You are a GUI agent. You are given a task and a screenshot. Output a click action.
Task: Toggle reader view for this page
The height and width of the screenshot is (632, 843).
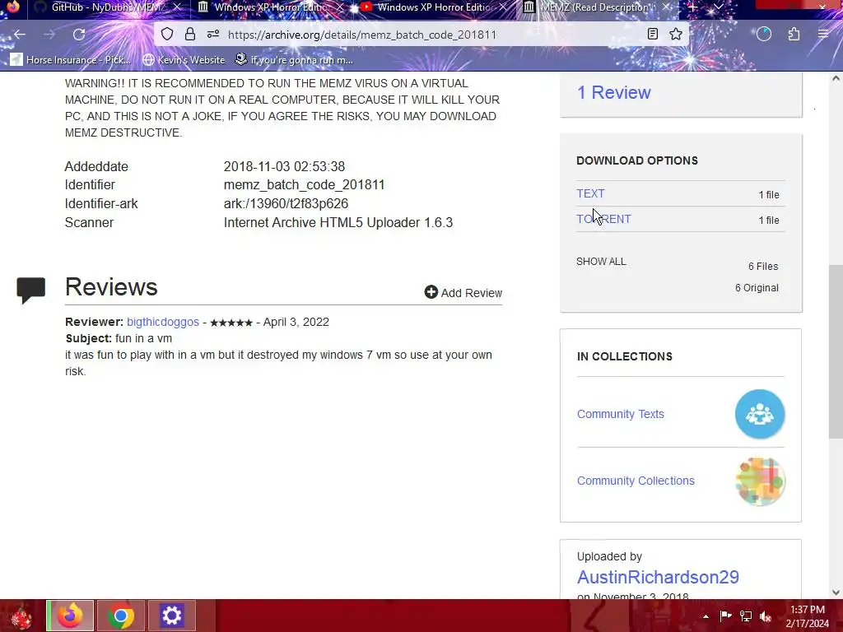(653, 35)
